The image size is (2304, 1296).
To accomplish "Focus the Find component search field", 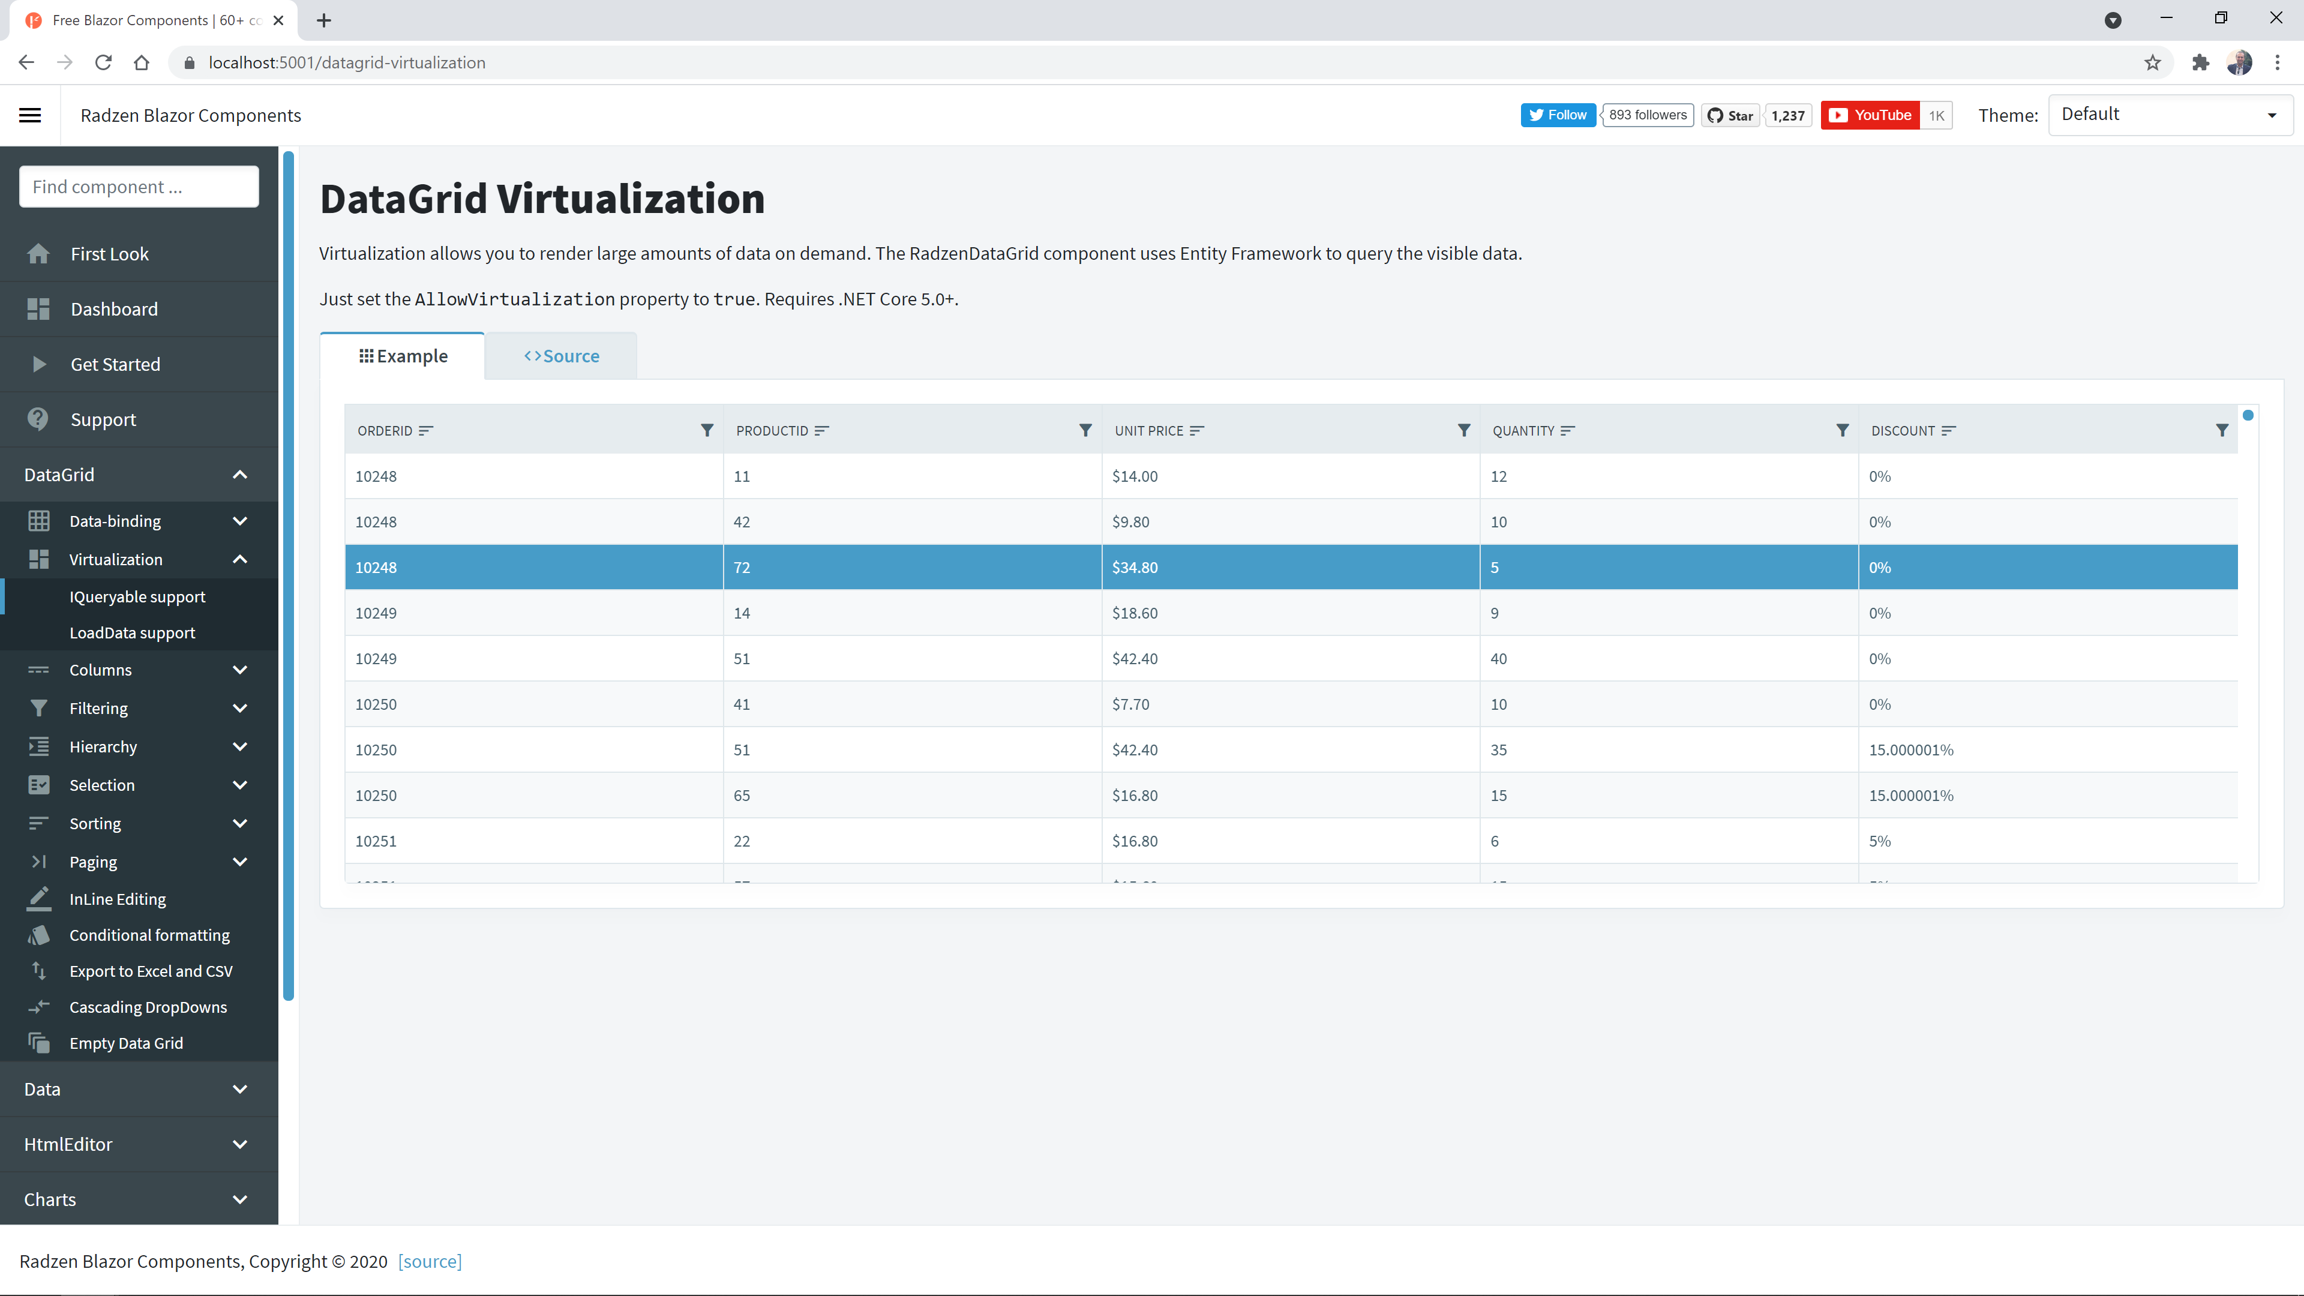I will [x=139, y=186].
